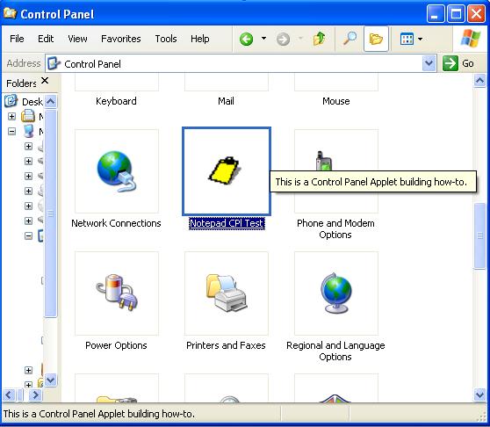Image resolution: width=490 pixels, height=427 pixels.
Task: Click the Mail label
Action: click(226, 101)
